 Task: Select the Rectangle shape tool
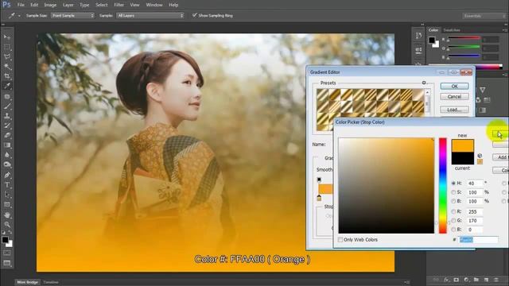(x=7, y=204)
